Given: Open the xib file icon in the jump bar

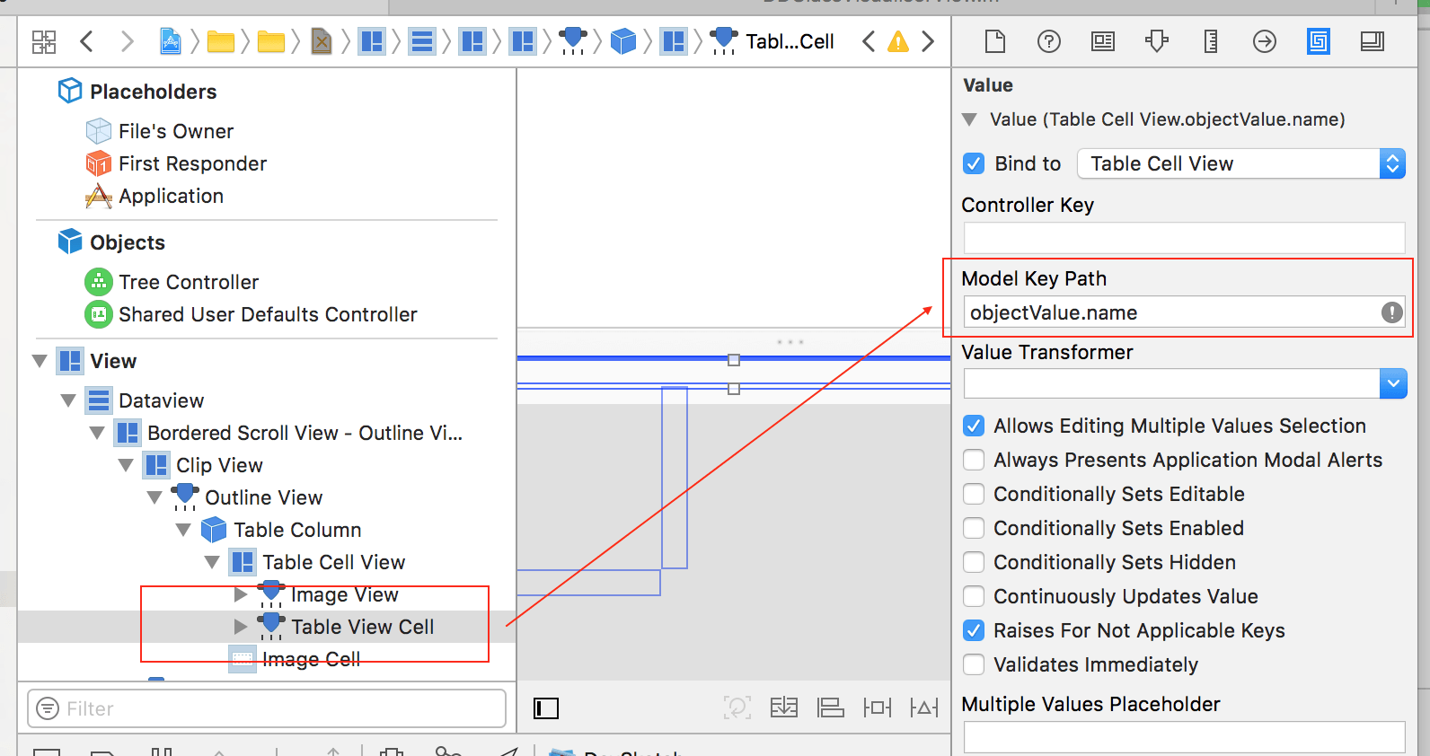Looking at the screenshot, I should [321, 41].
